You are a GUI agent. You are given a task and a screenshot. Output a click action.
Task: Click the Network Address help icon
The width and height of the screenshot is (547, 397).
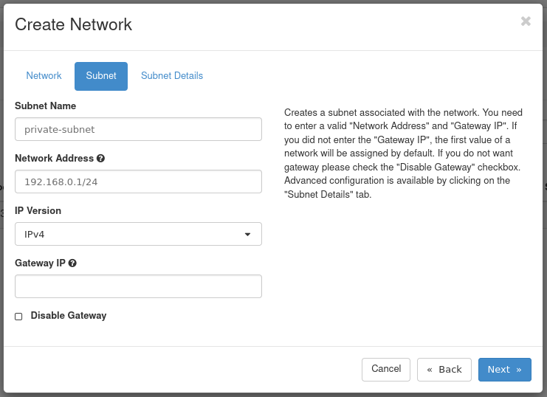coord(100,159)
